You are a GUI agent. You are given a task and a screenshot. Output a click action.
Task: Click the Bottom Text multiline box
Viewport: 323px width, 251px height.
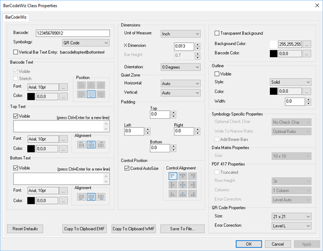(x=61, y=179)
